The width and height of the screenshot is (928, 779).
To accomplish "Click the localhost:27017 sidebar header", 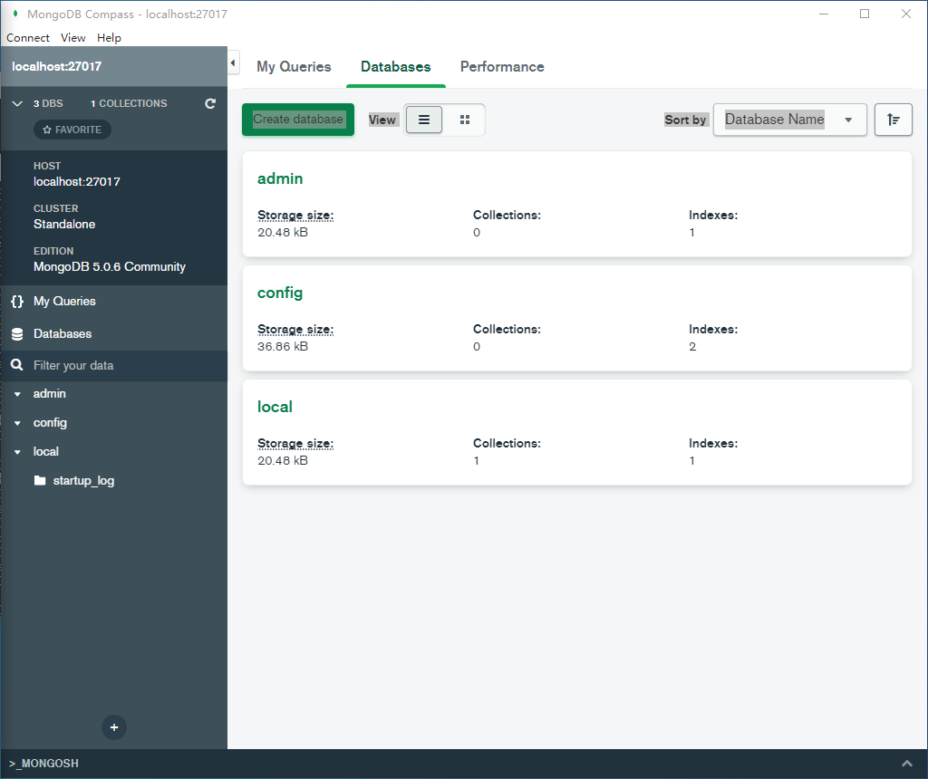I will tap(113, 66).
